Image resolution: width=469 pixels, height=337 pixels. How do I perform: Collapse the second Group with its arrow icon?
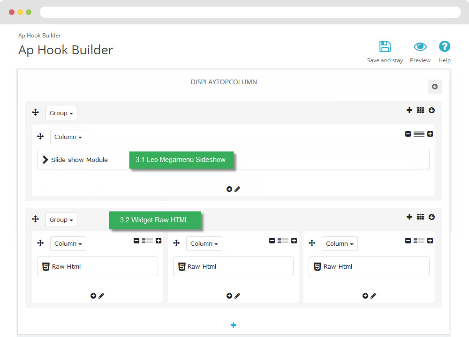[x=431, y=217]
